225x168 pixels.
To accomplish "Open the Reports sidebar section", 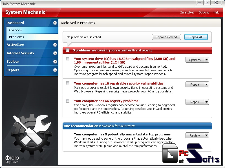I will [31, 70].
